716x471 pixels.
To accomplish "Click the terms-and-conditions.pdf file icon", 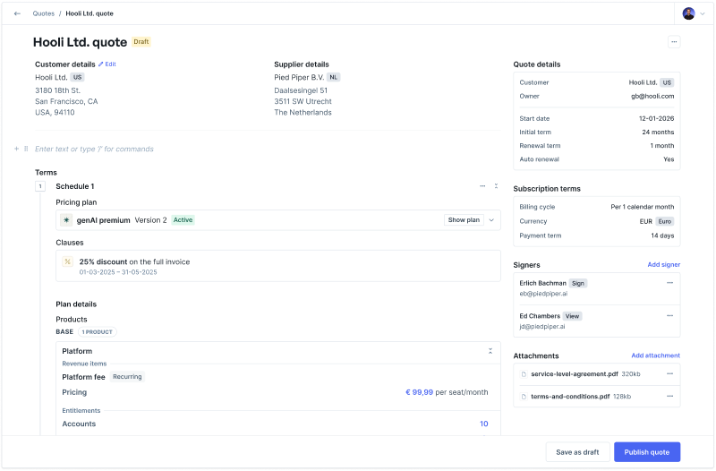I will [524, 397].
